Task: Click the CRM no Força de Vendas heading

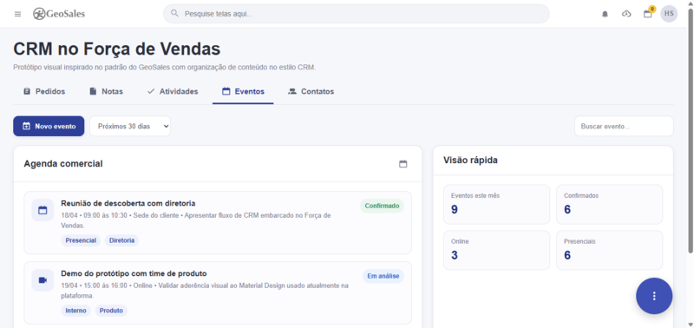Action: pyautogui.click(x=117, y=49)
